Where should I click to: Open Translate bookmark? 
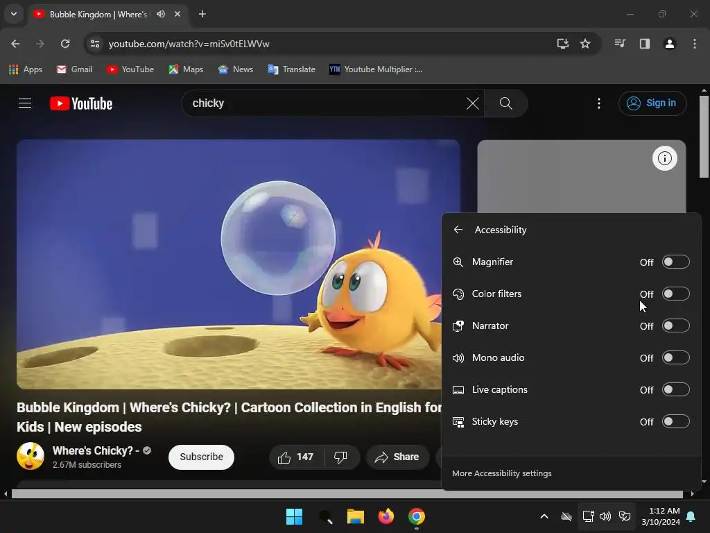292,69
